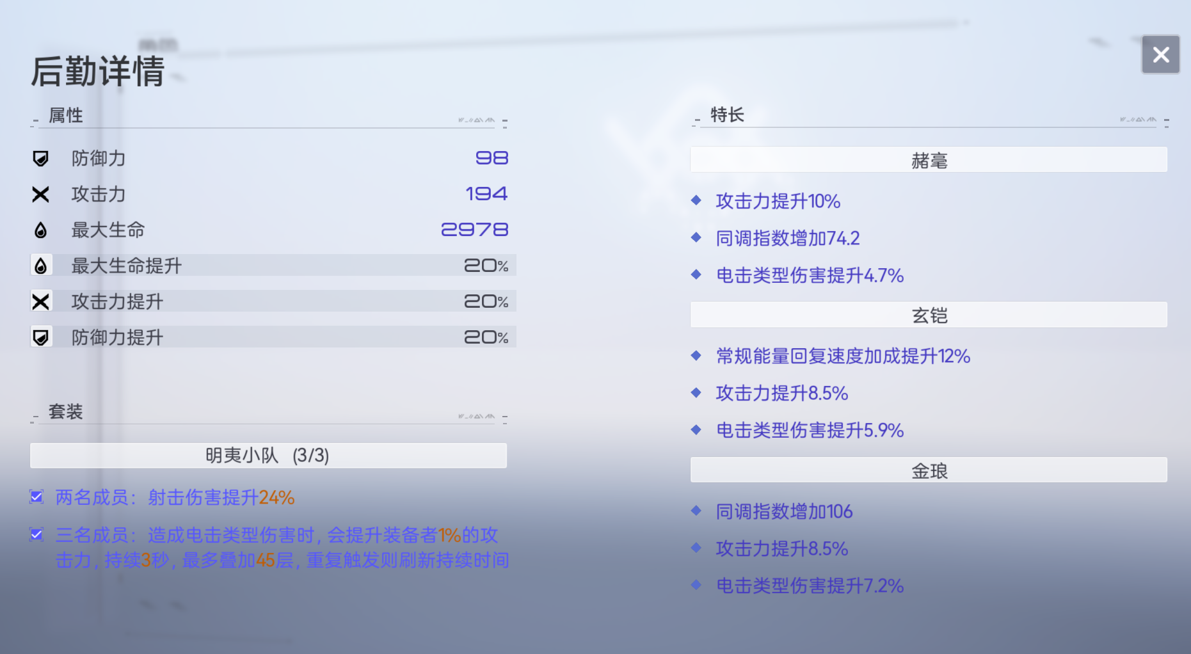Viewport: 1191px width, 654px height.
Task: Click the shield icon beside 防御力
Action: point(41,158)
